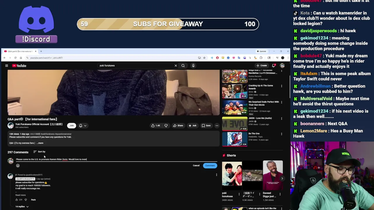Open the Yuki Furukawa channel avatar

pos(11,125)
